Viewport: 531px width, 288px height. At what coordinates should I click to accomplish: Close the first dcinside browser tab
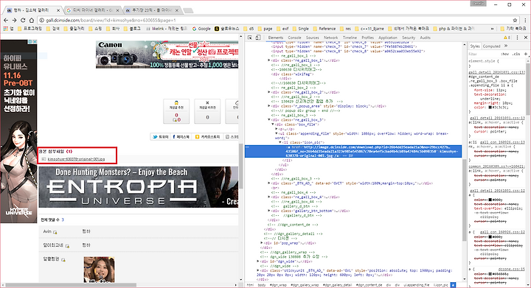click(58, 10)
